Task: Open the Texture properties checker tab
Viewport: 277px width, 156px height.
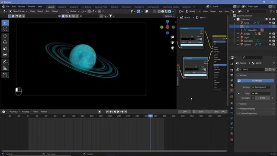Action: 232,140
